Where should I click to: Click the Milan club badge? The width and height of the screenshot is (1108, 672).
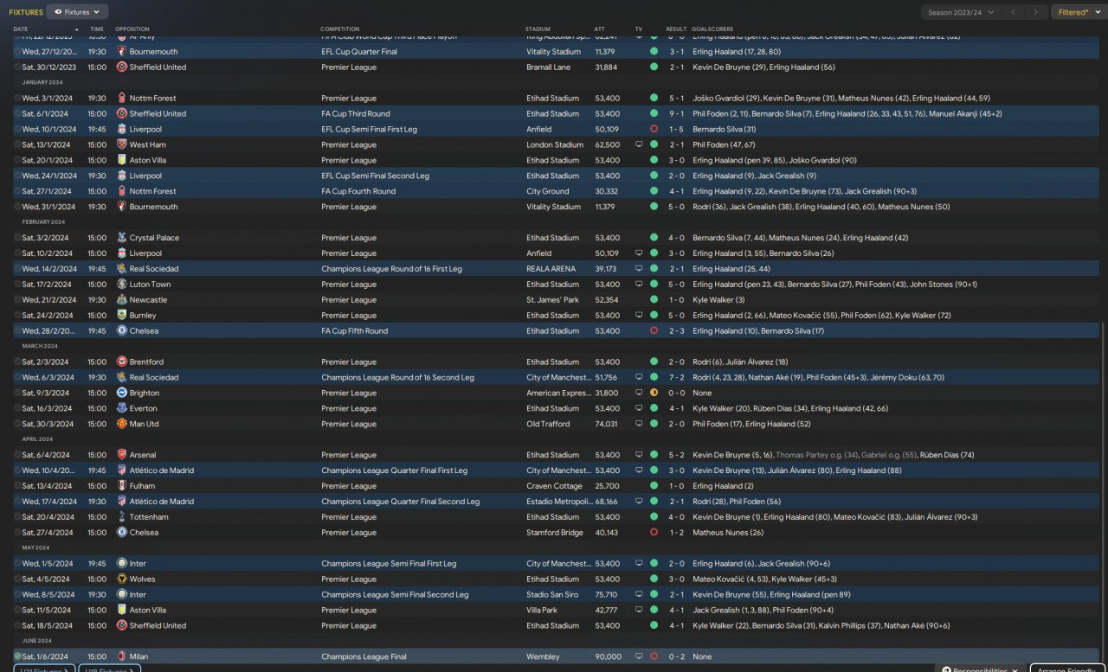click(122, 657)
